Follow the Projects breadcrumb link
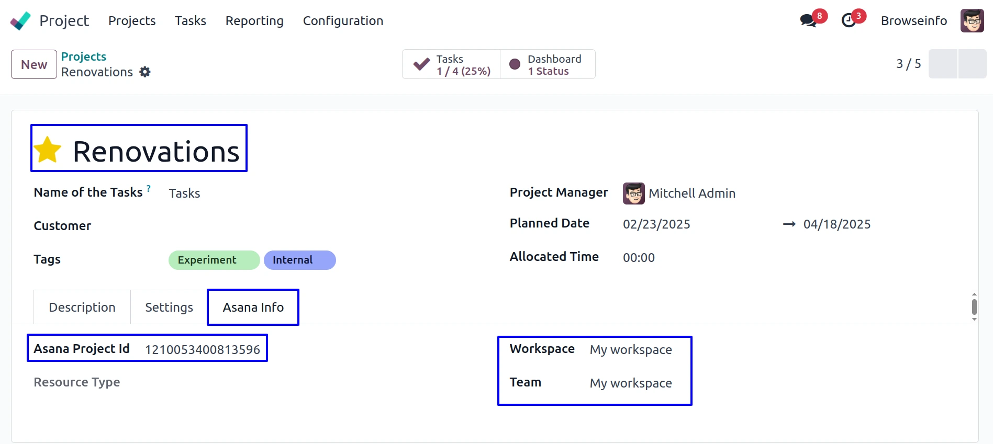Image resolution: width=993 pixels, height=444 pixels. coord(84,56)
